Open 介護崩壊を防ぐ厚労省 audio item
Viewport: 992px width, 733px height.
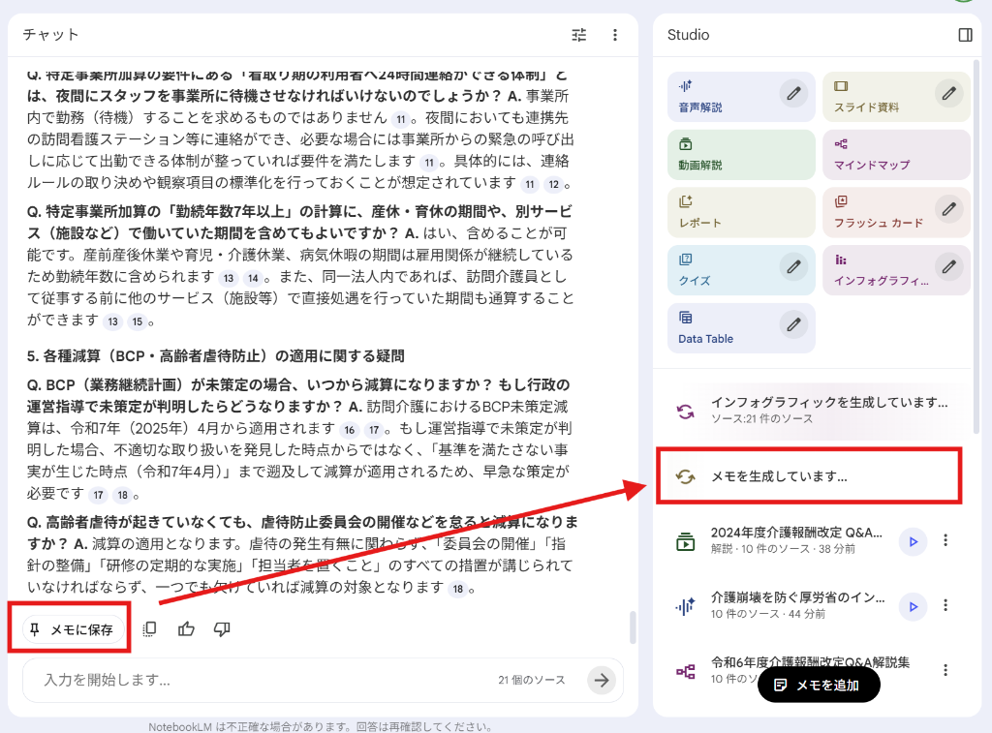(797, 605)
